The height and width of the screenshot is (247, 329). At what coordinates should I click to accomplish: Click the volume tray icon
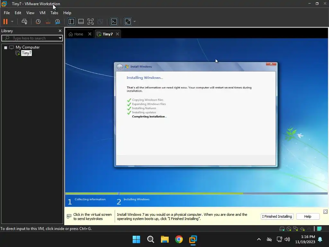287,239
